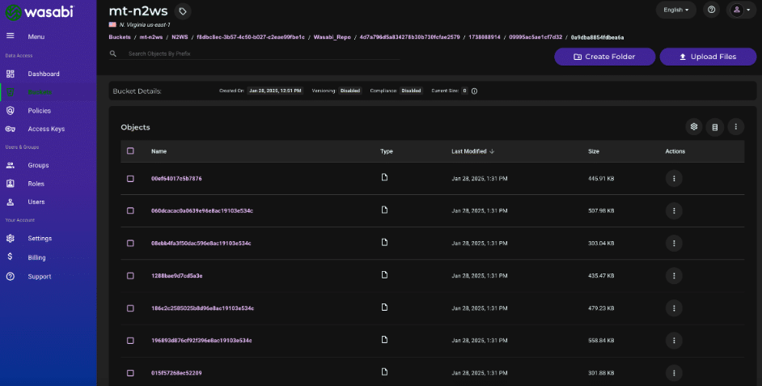Click the 445.91 KB size value
Viewport: 762px width, 386px height.
tap(601, 178)
